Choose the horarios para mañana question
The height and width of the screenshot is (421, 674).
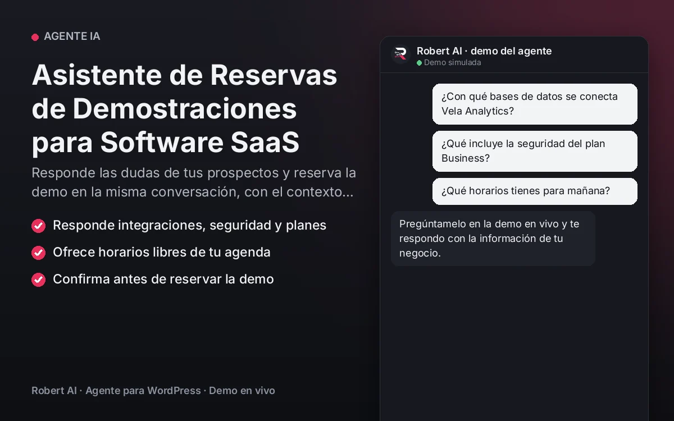pos(535,191)
